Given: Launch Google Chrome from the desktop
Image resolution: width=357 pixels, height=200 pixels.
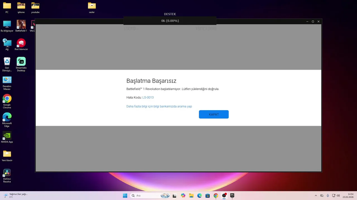Looking at the screenshot, I should tap(7, 102).
